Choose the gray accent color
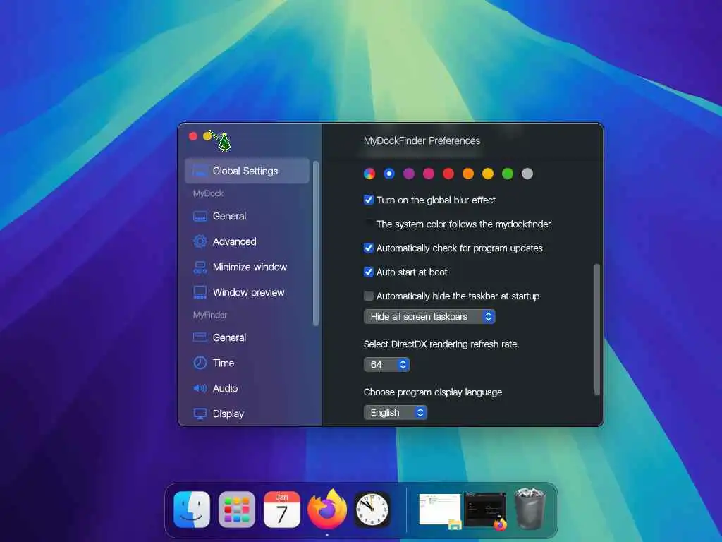722x542 pixels. [527, 174]
